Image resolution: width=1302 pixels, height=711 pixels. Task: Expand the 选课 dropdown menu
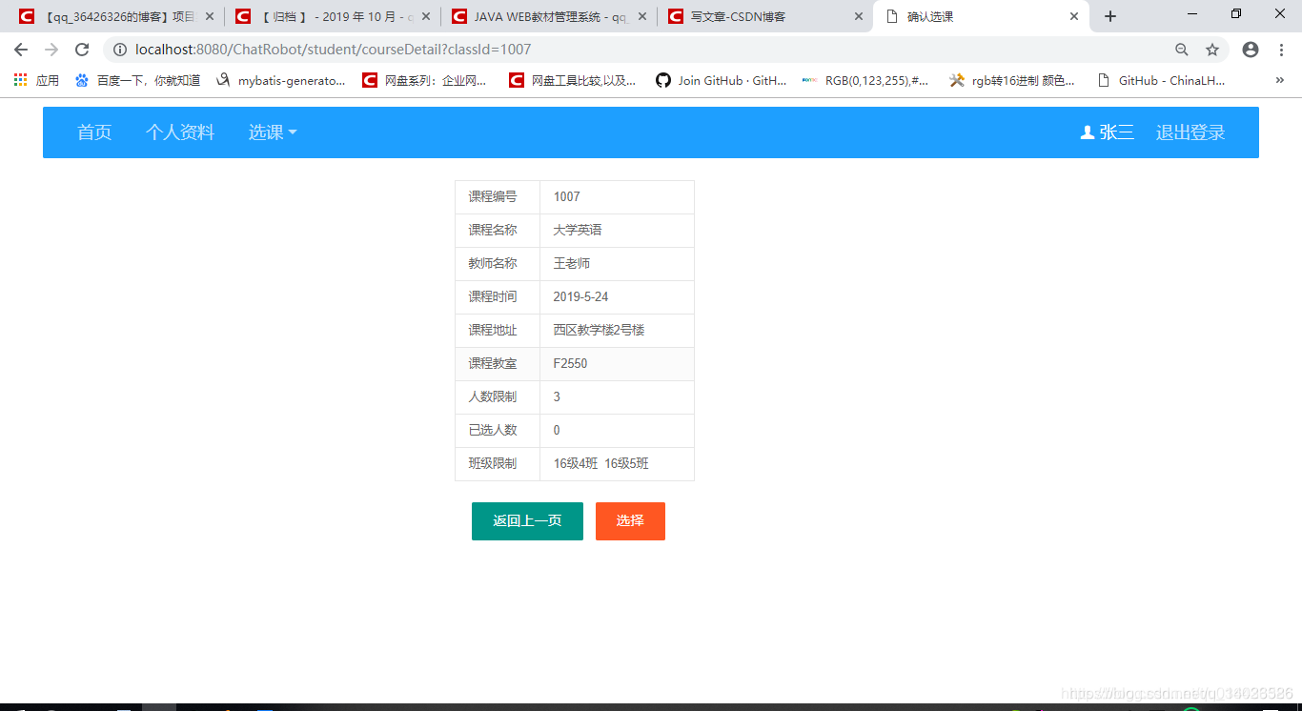(273, 132)
